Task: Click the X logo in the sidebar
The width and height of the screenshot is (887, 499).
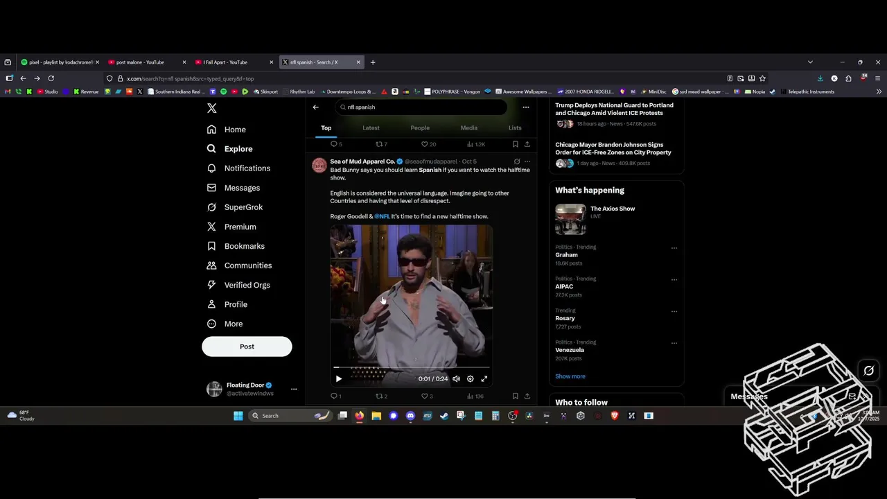Action: click(x=212, y=108)
